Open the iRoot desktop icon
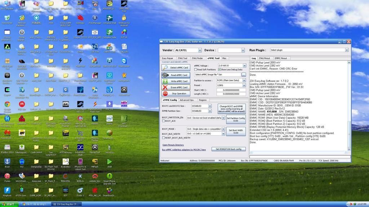The height and width of the screenshot is (207, 369). tap(7, 164)
